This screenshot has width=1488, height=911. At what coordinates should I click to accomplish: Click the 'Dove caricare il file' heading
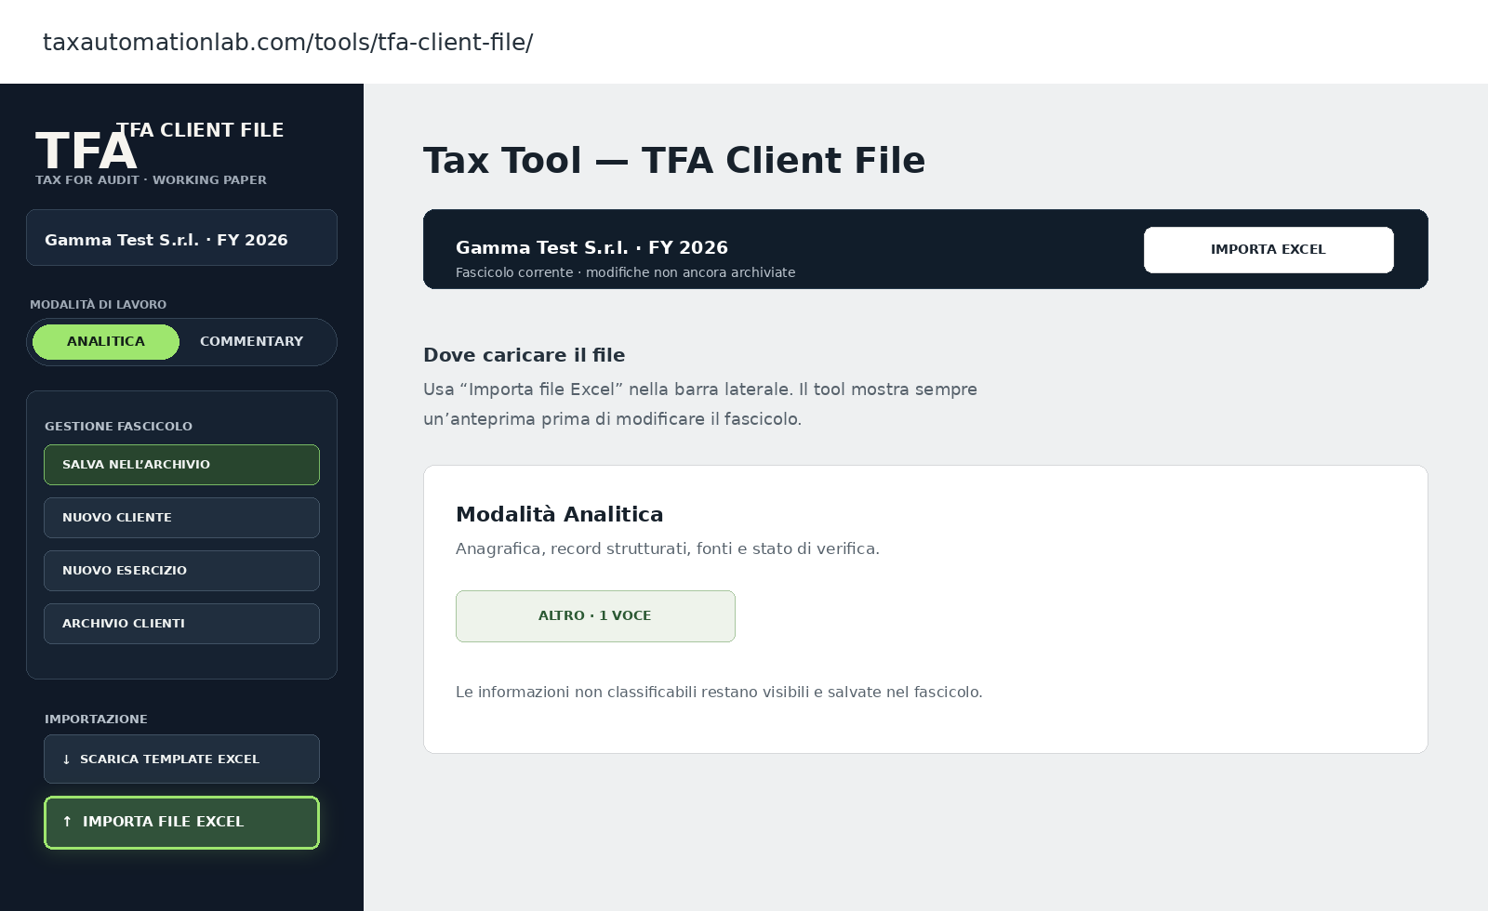click(524, 355)
